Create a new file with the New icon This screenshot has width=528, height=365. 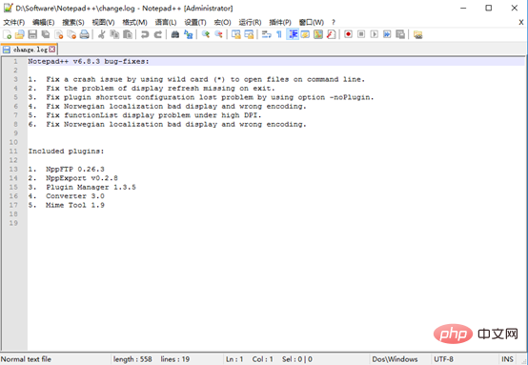tap(7, 34)
